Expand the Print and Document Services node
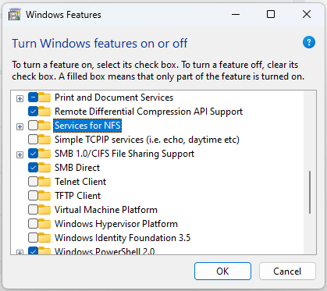Image resolution: width=327 pixels, height=291 pixels. [x=20, y=98]
